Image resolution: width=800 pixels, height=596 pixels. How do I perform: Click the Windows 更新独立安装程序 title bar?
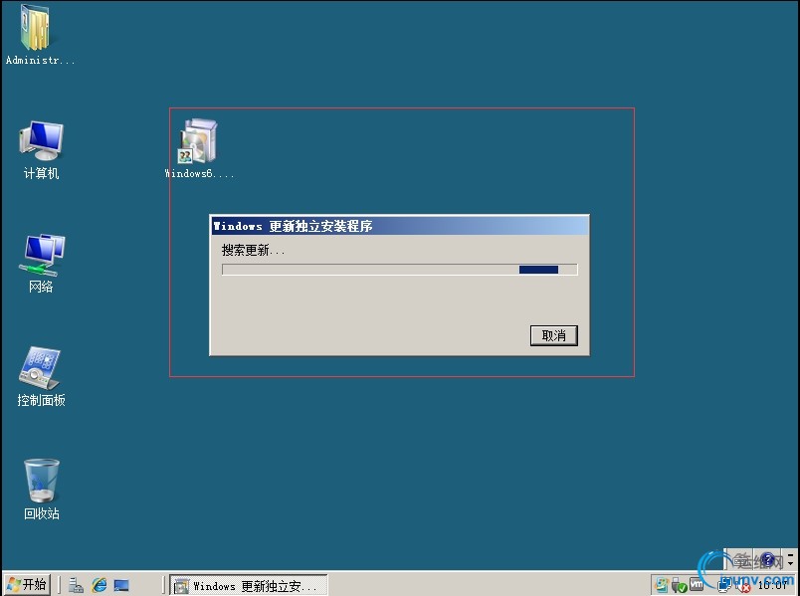(399, 226)
